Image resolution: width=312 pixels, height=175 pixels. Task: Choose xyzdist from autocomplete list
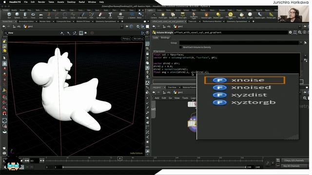pyautogui.click(x=245, y=95)
